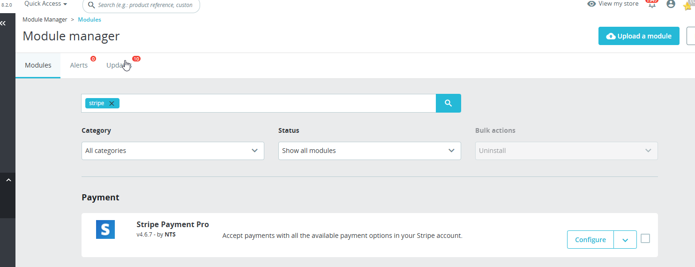Click the Upload a module button

[x=639, y=36]
